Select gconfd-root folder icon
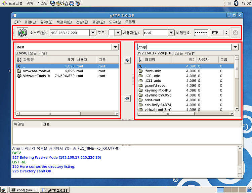252x193 pixels. click(141, 85)
